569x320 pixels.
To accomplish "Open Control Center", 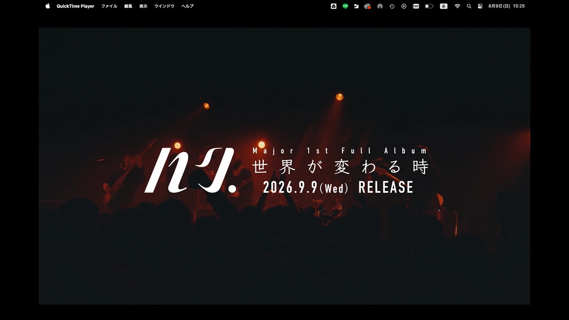I will click(x=480, y=6).
